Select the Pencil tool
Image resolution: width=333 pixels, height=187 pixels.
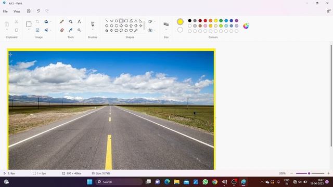(62, 22)
